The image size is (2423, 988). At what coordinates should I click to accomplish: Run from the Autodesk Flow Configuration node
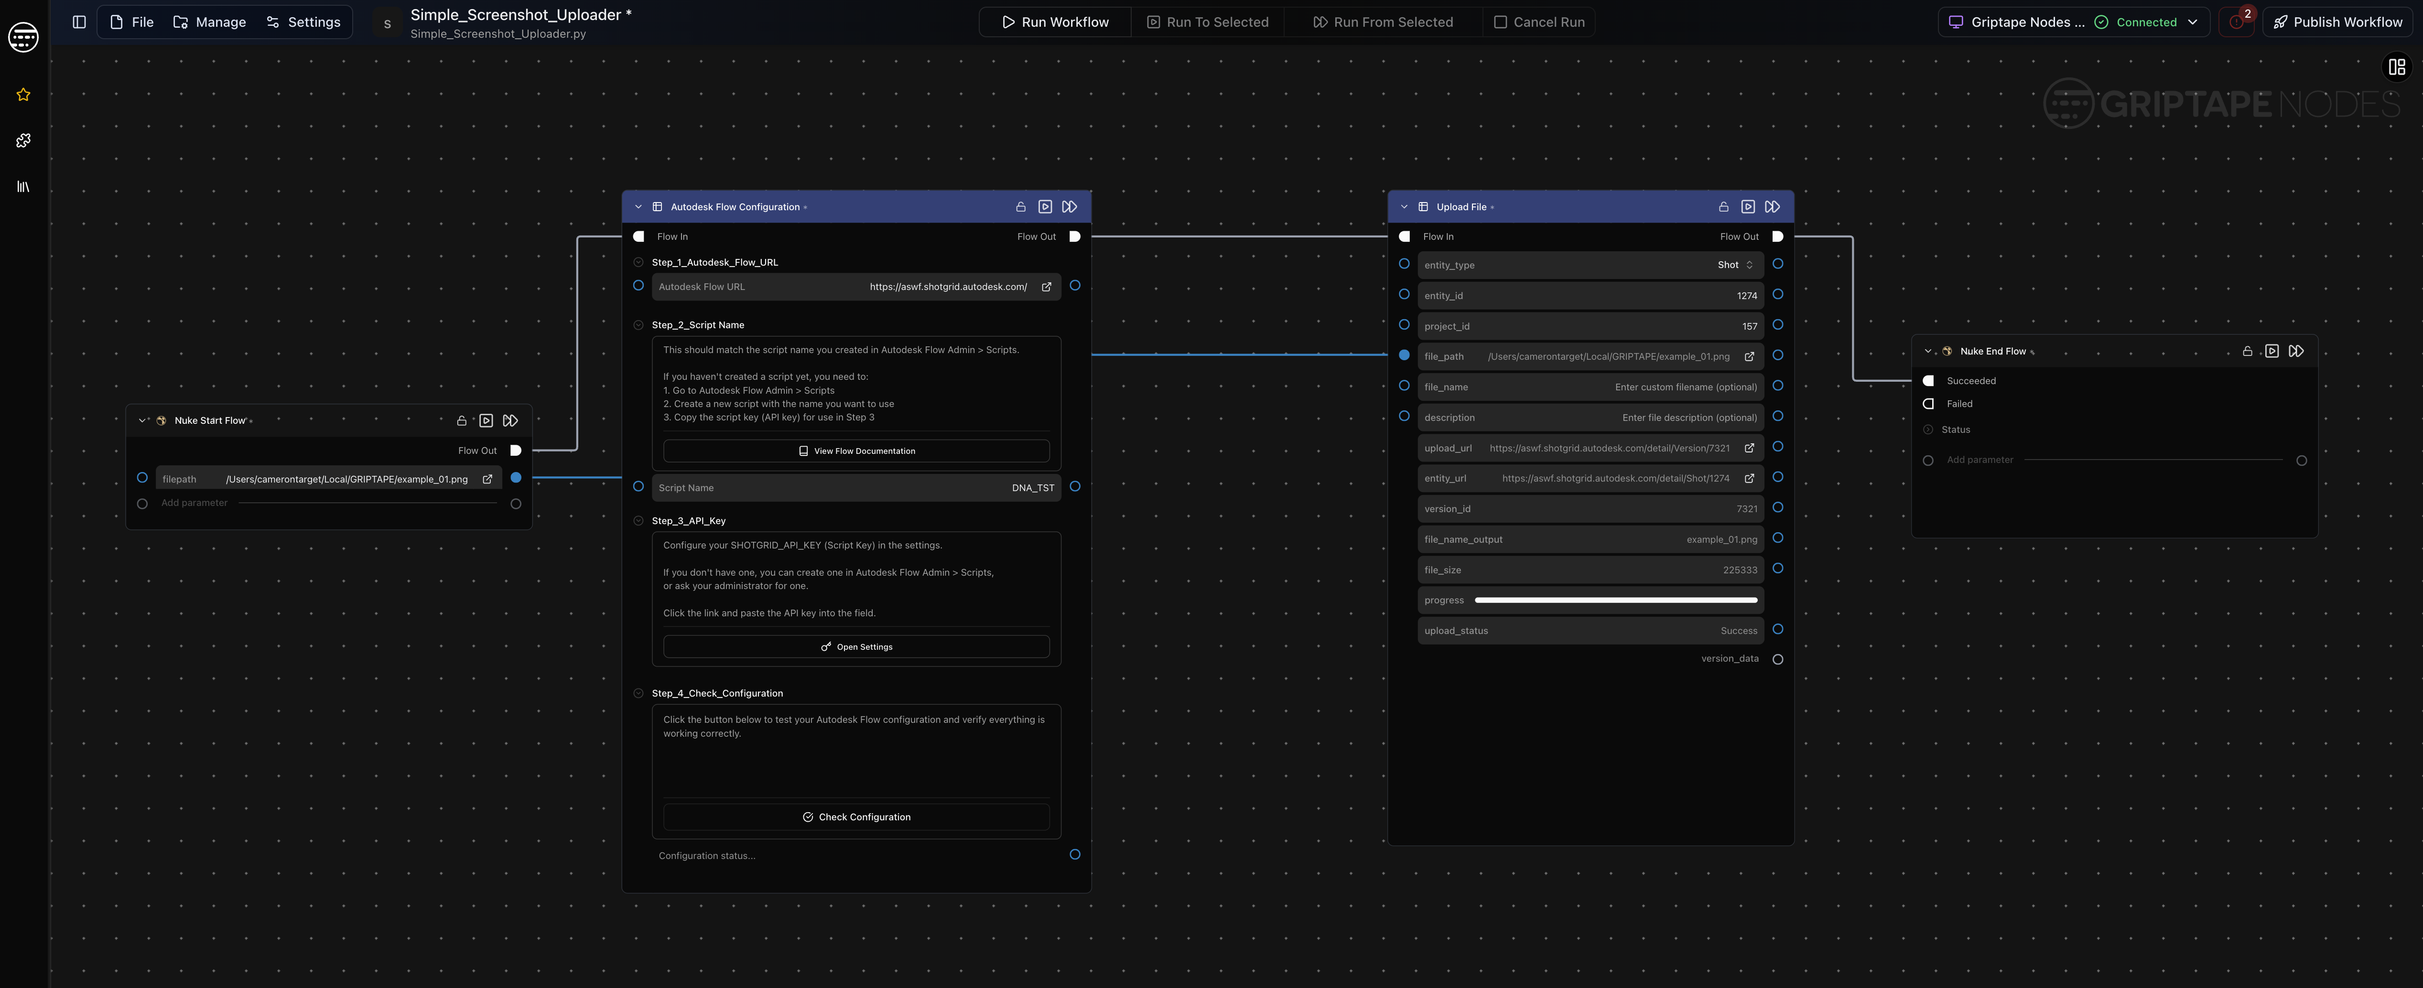click(x=1070, y=207)
